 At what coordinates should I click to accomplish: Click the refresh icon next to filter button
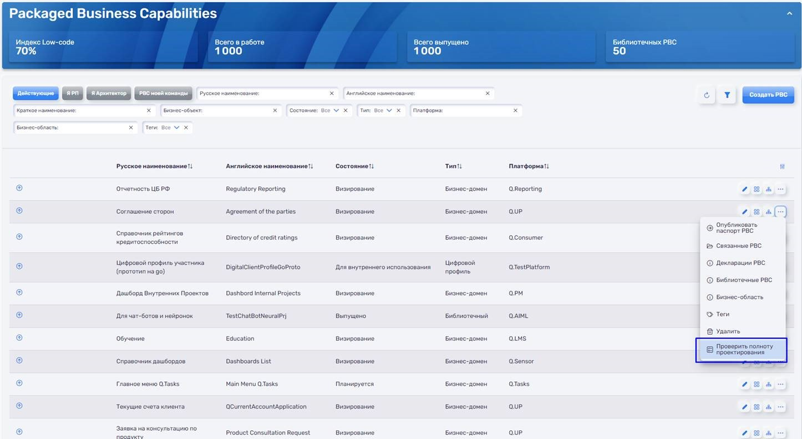[707, 95]
